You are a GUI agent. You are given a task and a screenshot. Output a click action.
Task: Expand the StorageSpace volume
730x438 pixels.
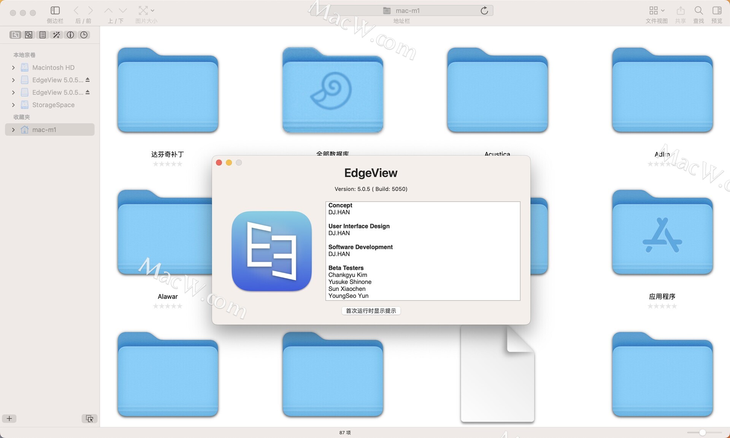pyautogui.click(x=13, y=105)
